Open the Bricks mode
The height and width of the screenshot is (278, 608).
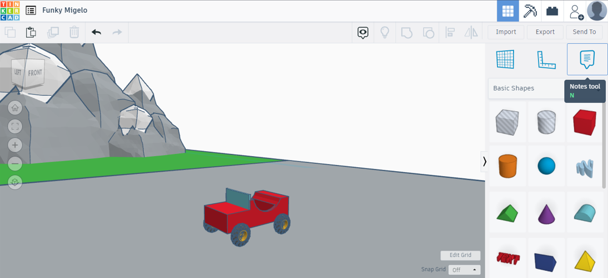point(552,11)
